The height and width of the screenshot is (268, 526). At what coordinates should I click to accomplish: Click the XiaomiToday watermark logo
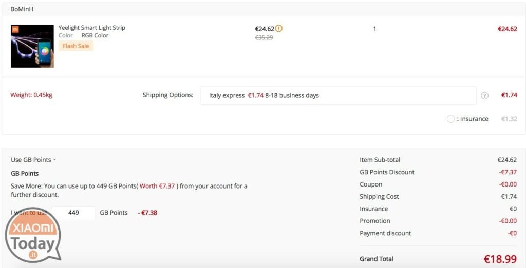pos(33,234)
